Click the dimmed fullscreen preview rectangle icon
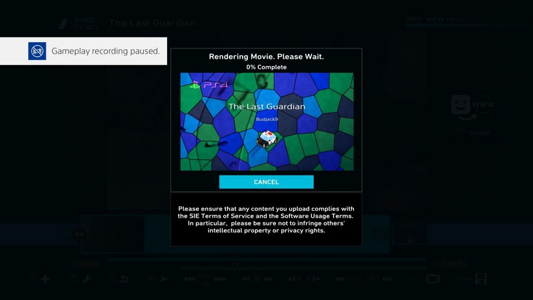Viewport: 533px width, 300px height. tap(433, 279)
